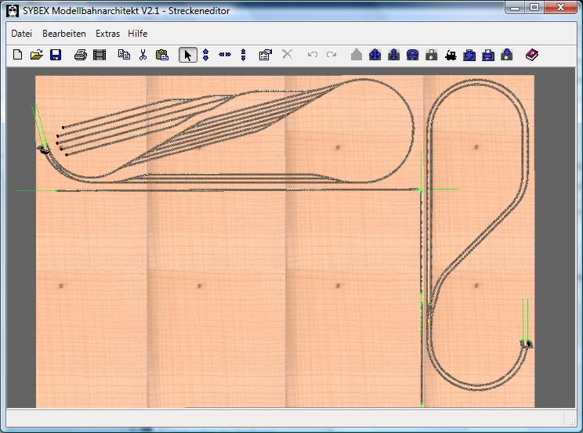The image size is (583, 433).
Task: Open properties using the checklist icon
Action: point(265,55)
